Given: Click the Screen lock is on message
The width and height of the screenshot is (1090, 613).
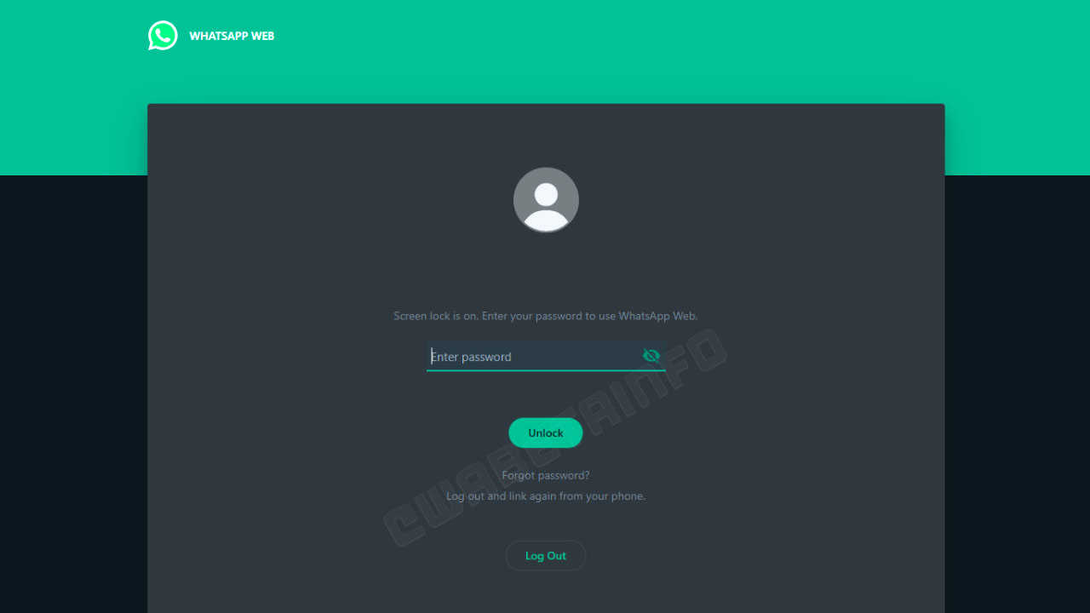Looking at the screenshot, I should point(546,316).
